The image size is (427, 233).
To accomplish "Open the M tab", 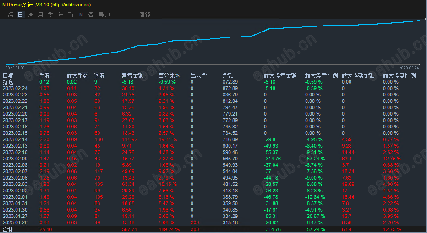I will pos(81,15).
